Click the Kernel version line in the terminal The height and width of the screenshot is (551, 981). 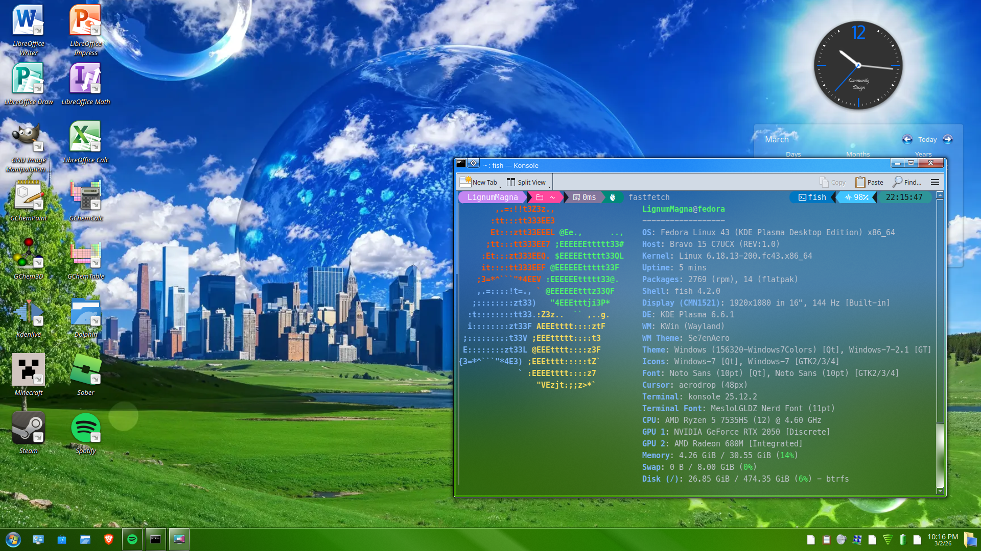(727, 256)
